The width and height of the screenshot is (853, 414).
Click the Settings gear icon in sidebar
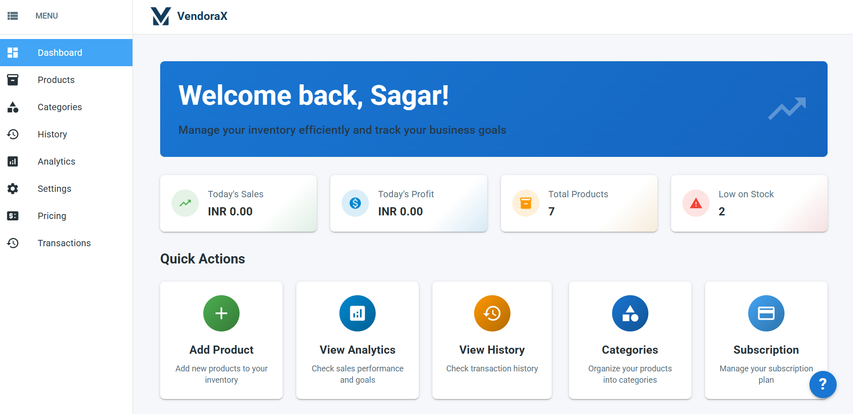[13, 189]
